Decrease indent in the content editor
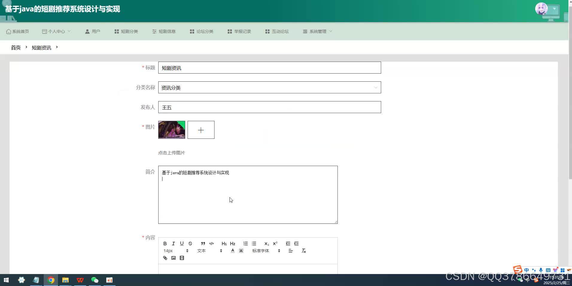 [x=288, y=244]
